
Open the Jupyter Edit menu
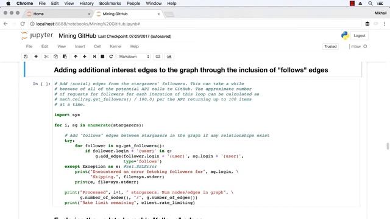click(44, 46)
